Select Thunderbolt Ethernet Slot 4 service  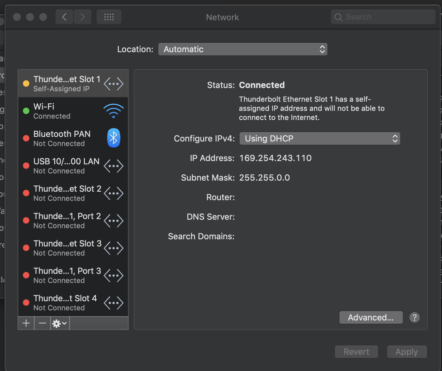[x=73, y=303]
